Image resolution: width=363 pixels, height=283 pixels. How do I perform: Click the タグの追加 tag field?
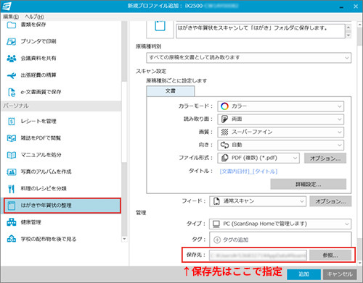coord(280,240)
